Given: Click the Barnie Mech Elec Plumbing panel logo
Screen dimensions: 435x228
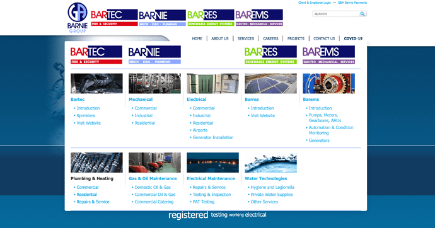Looking at the screenshot, I should tap(154, 55).
